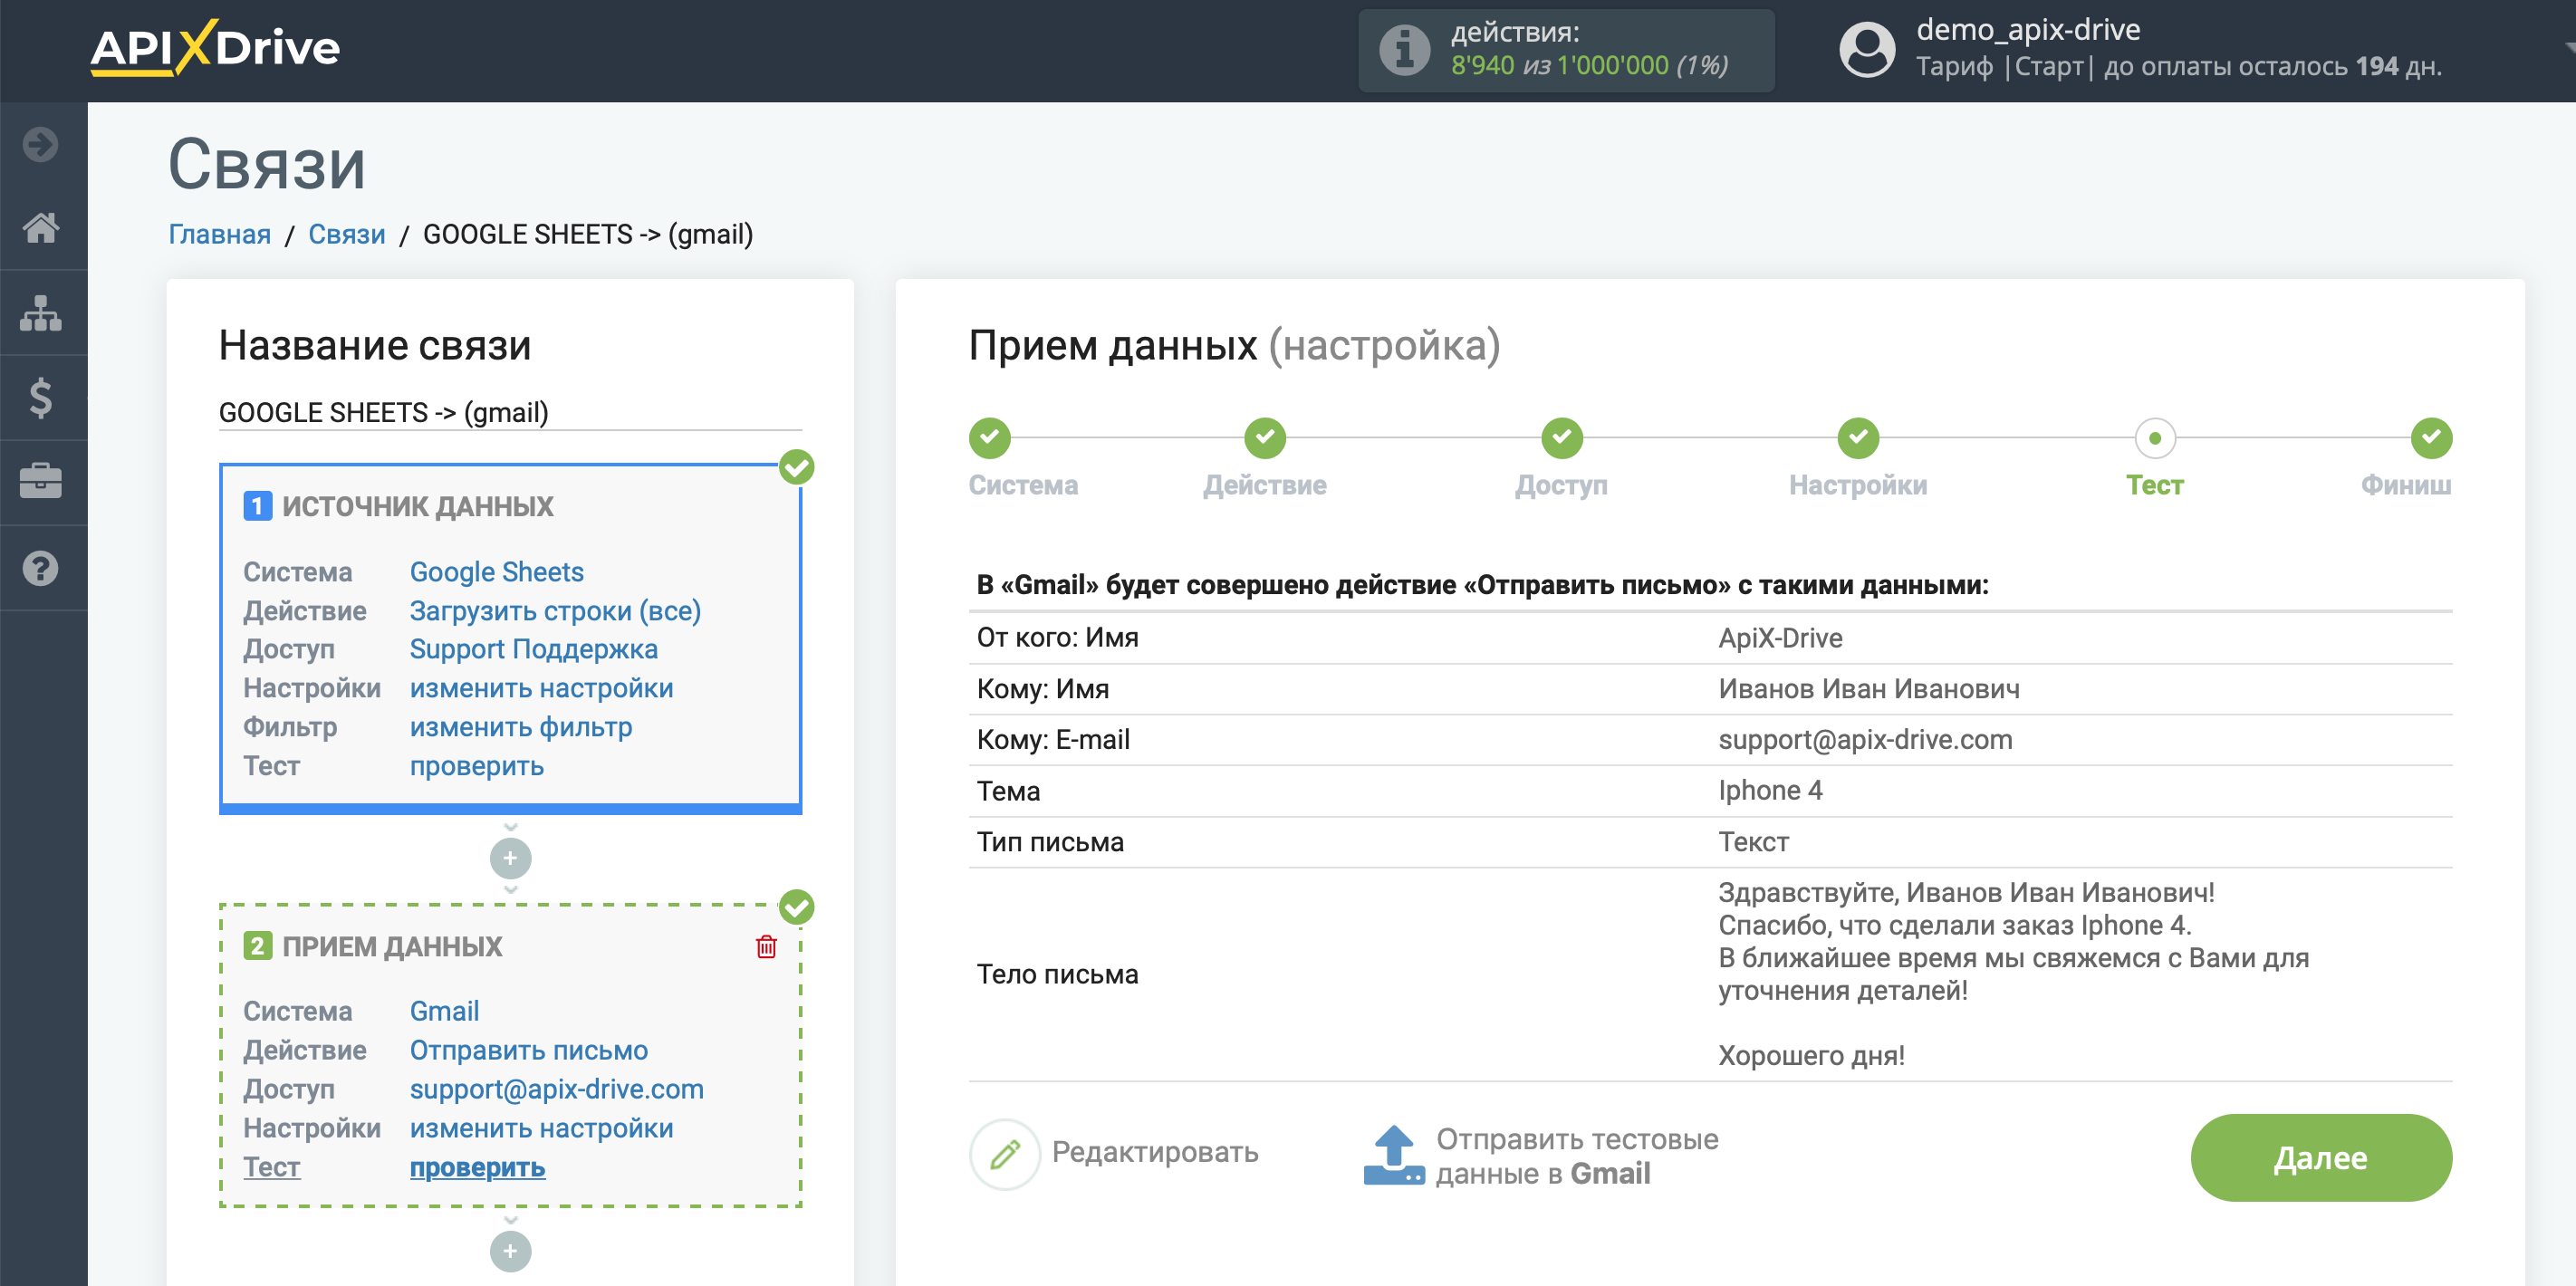Screen dimensions: 2576x1286
Task: Click the Отправить письмо action link
Action: (x=528, y=1050)
